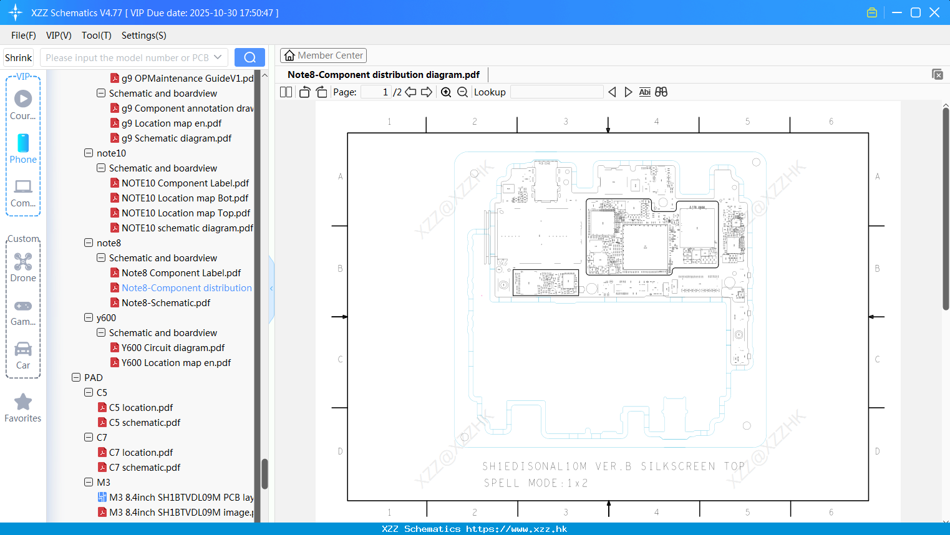Click the home icon in Member Center
The image size is (950, 535).
pos(289,55)
